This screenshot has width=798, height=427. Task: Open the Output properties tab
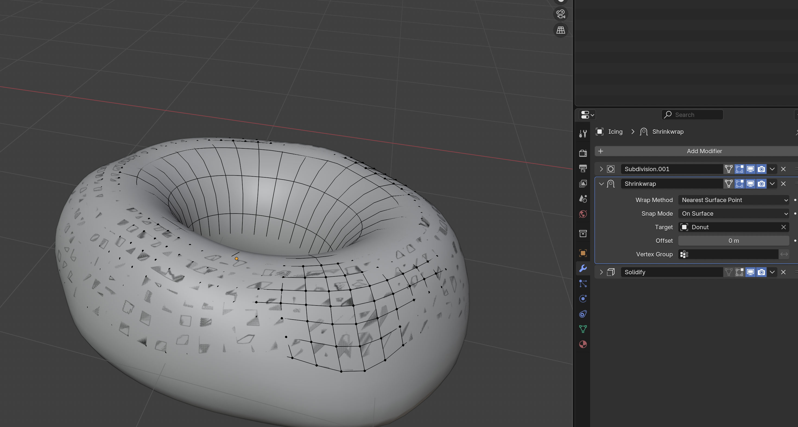click(x=583, y=168)
